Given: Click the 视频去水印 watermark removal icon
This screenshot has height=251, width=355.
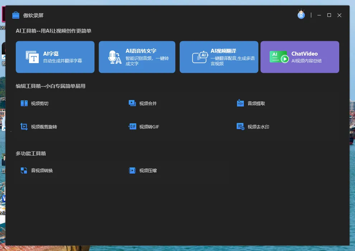Looking at the screenshot, I should point(241,127).
